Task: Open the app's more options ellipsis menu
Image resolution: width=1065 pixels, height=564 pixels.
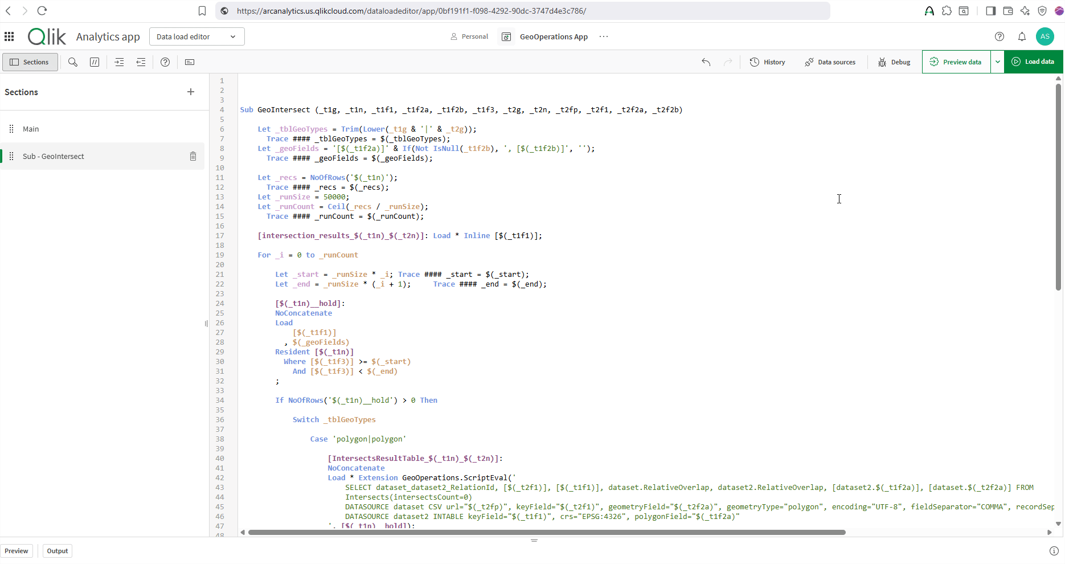Action: pyautogui.click(x=604, y=36)
